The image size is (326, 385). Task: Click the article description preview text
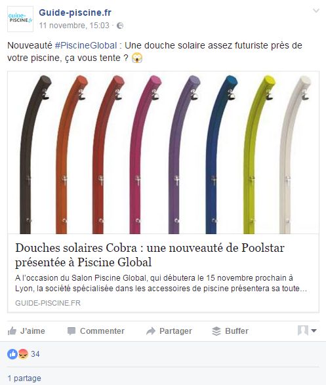click(161, 283)
